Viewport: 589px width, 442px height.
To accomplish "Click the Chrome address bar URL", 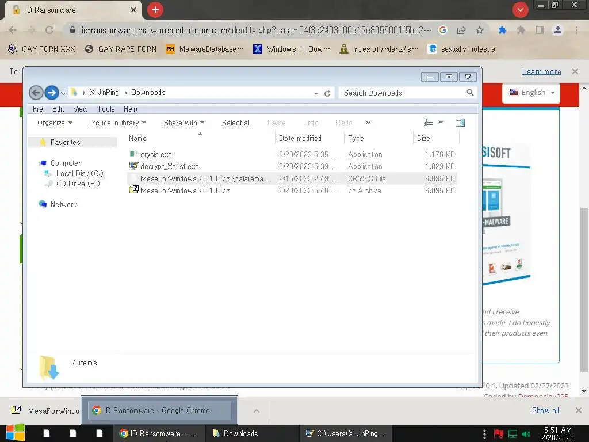I will pyautogui.click(x=257, y=30).
